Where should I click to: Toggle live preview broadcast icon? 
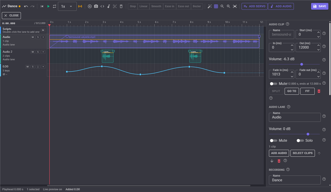tap(80, 6)
